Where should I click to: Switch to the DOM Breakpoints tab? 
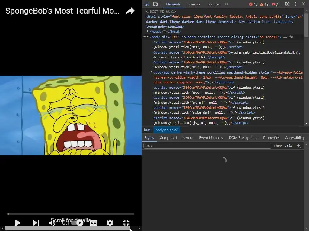[243, 138]
